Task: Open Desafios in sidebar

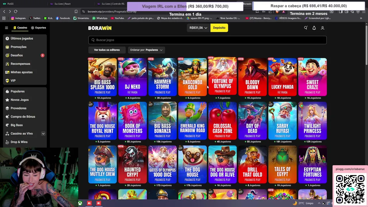Action: (x=25, y=55)
